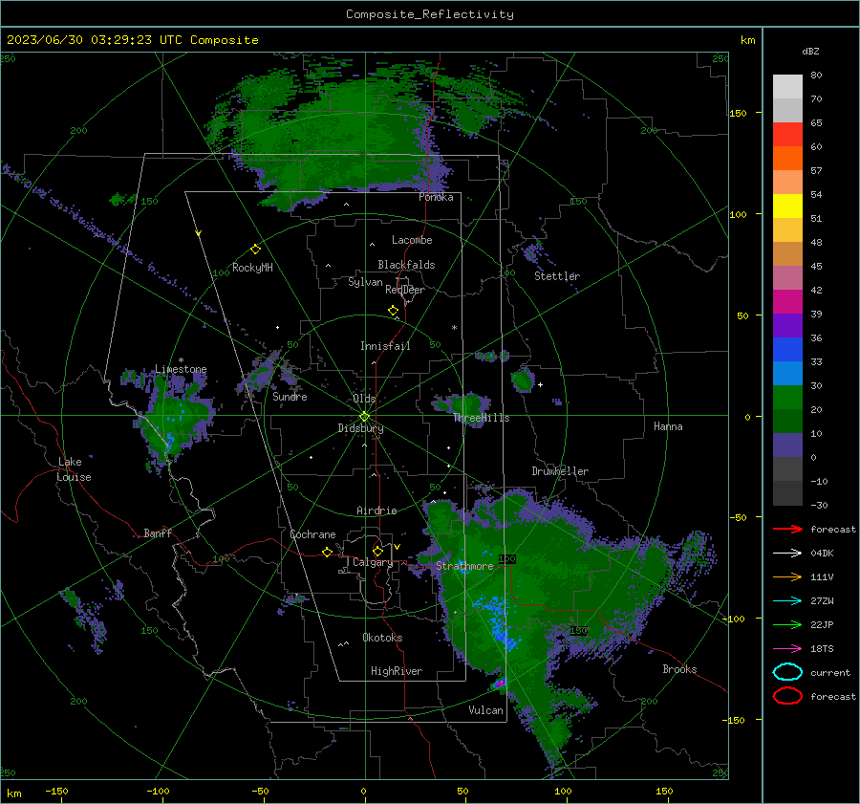Select the orange 57-60 dBZ swatch
860x804 pixels.
click(x=787, y=159)
